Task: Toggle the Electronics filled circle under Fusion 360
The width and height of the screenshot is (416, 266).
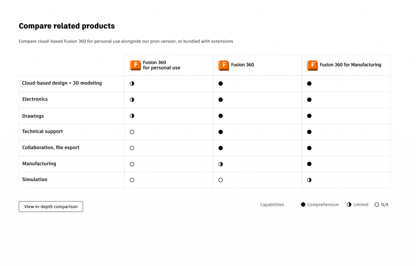Action: point(221,99)
